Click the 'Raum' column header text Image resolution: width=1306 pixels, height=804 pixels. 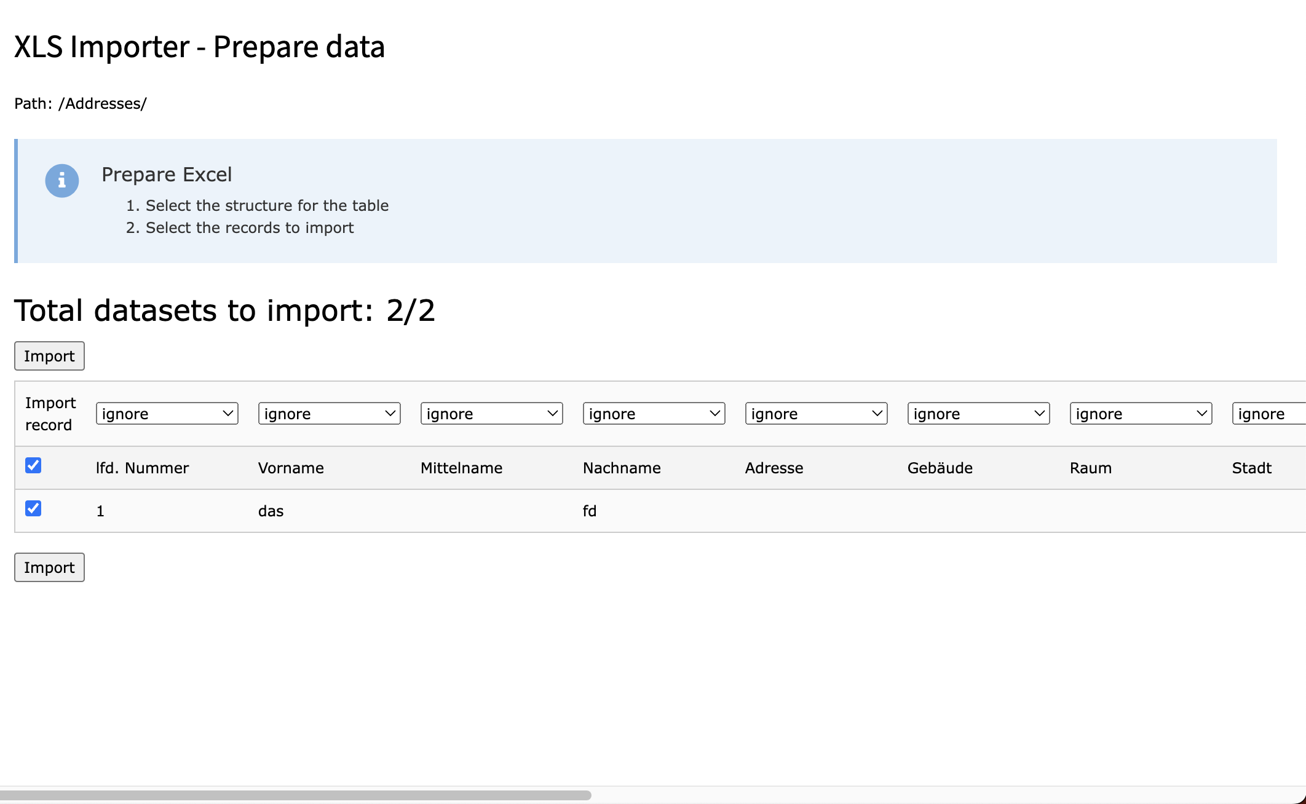[x=1091, y=468]
